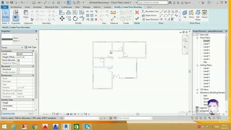Select the Pick Walls draw tool
Viewport: 231px width, 130px height.
tap(173, 19)
